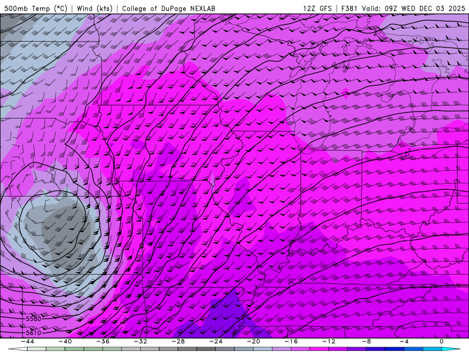
Task: Click the "-16" colorbar tick label
Action: click(x=291, y=341)
